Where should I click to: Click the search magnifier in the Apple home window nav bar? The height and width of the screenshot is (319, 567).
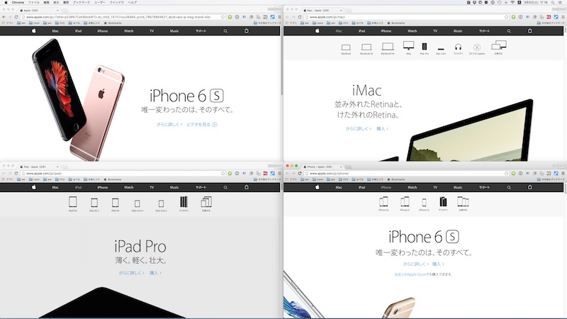point(225,31)
